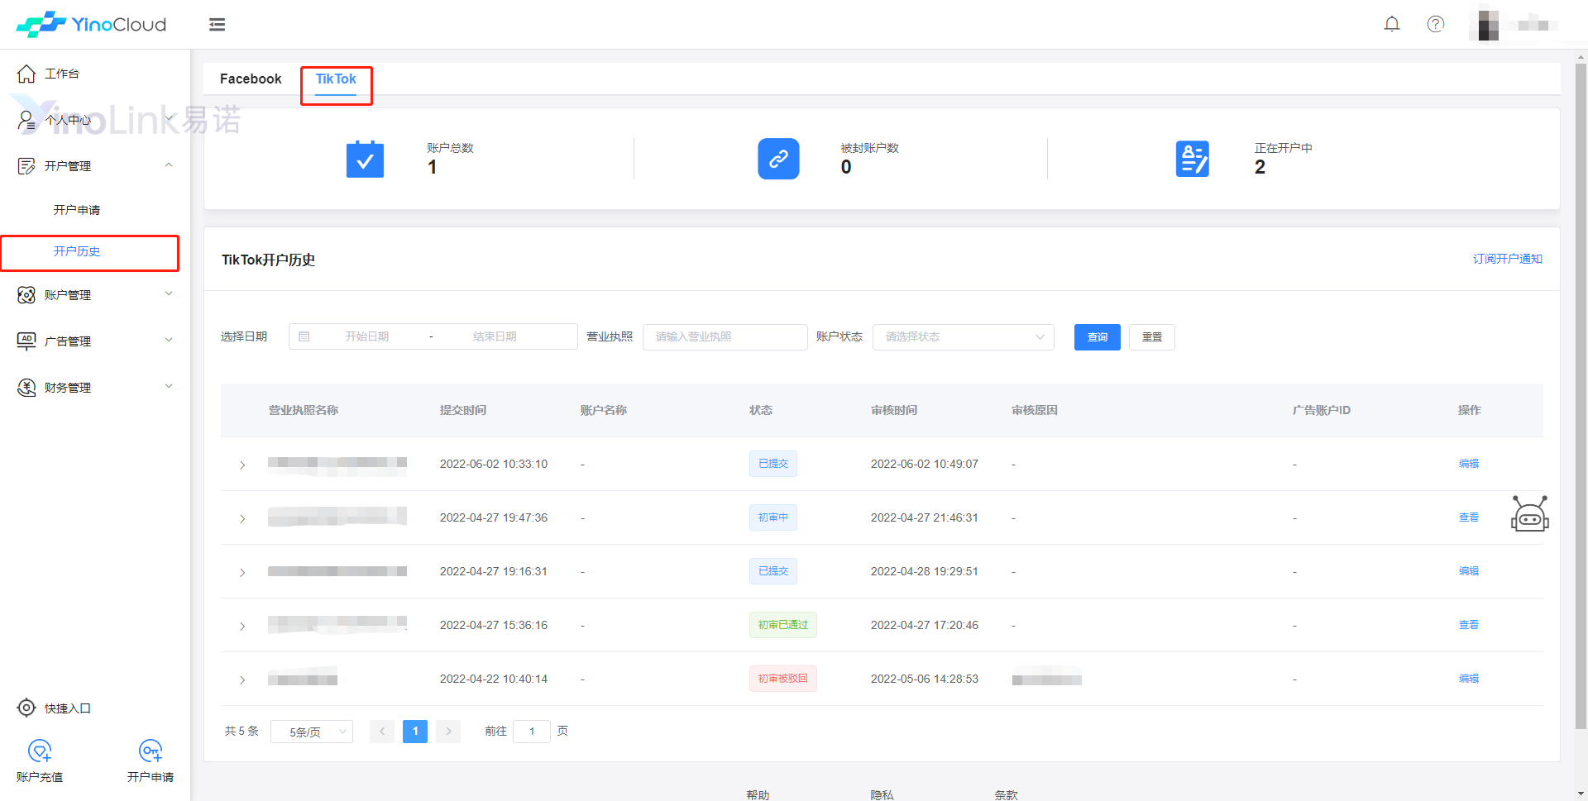Collapse the sidebar with hamburger icon
The image size is (1588, 801).
(x=218, y=25)
